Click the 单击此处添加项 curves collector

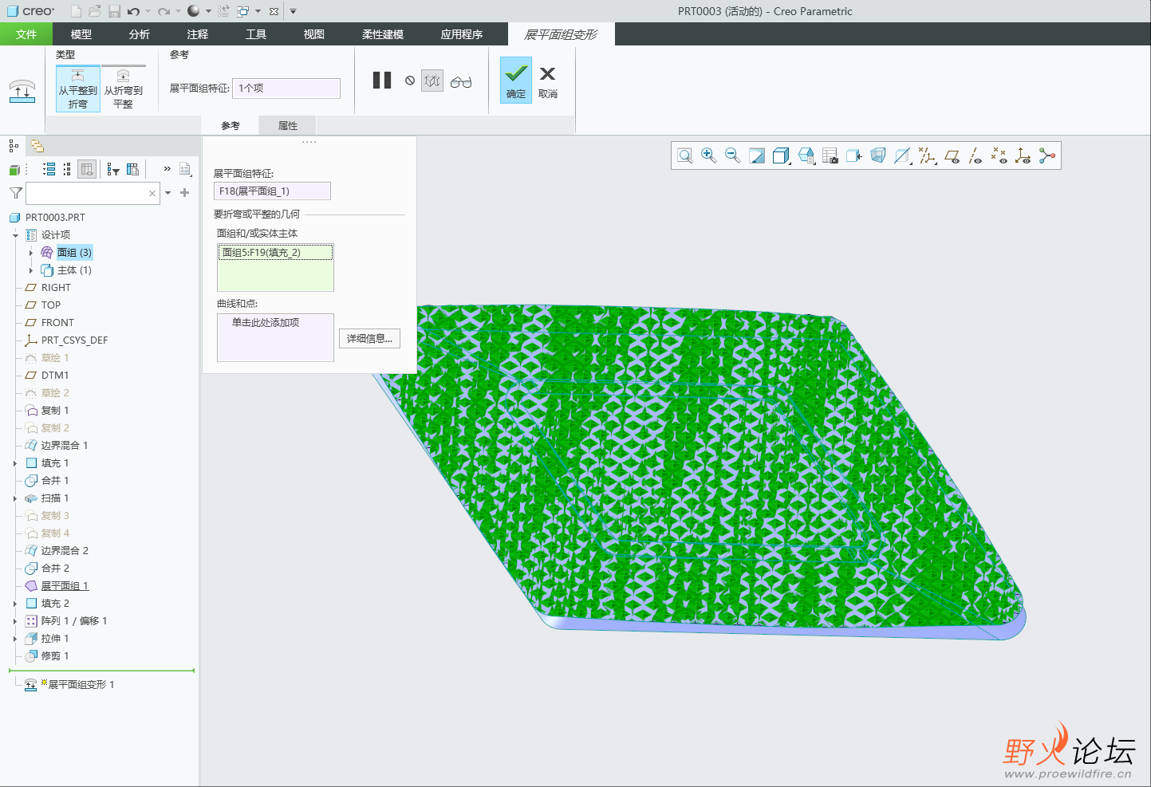pyautogui.click(x=275, y=337)
